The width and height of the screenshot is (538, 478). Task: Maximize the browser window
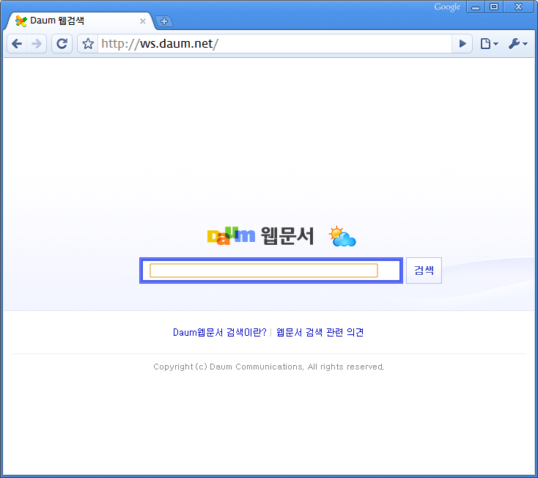click(x=494, y=7)
